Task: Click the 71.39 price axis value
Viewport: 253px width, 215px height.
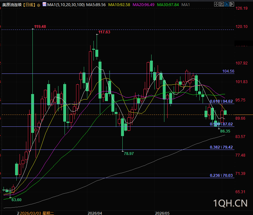Action: [240, 174]
